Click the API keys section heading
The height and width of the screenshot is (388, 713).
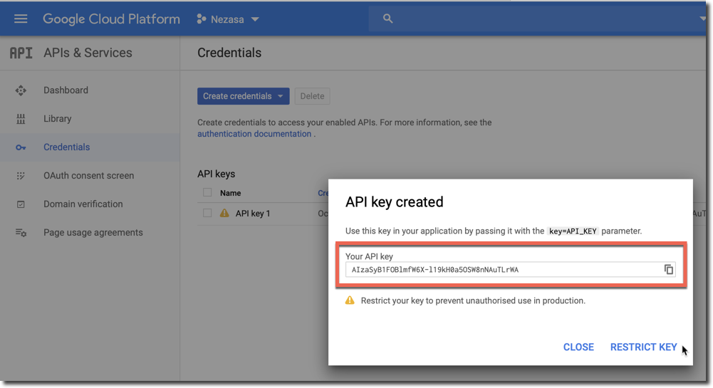click(x=216, y=174)
